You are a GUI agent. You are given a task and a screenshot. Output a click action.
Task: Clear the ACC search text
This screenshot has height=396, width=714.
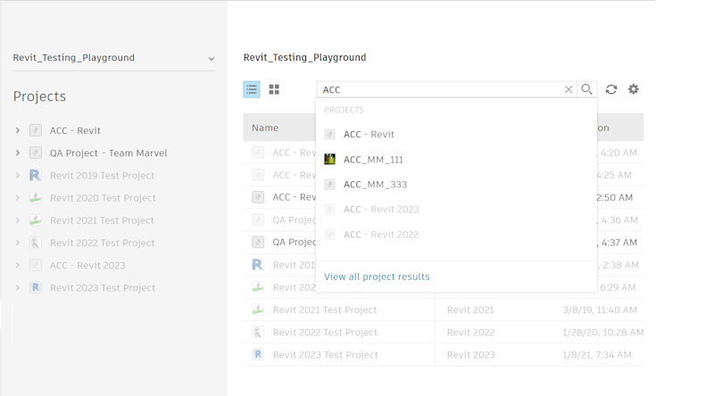[569, 89]
